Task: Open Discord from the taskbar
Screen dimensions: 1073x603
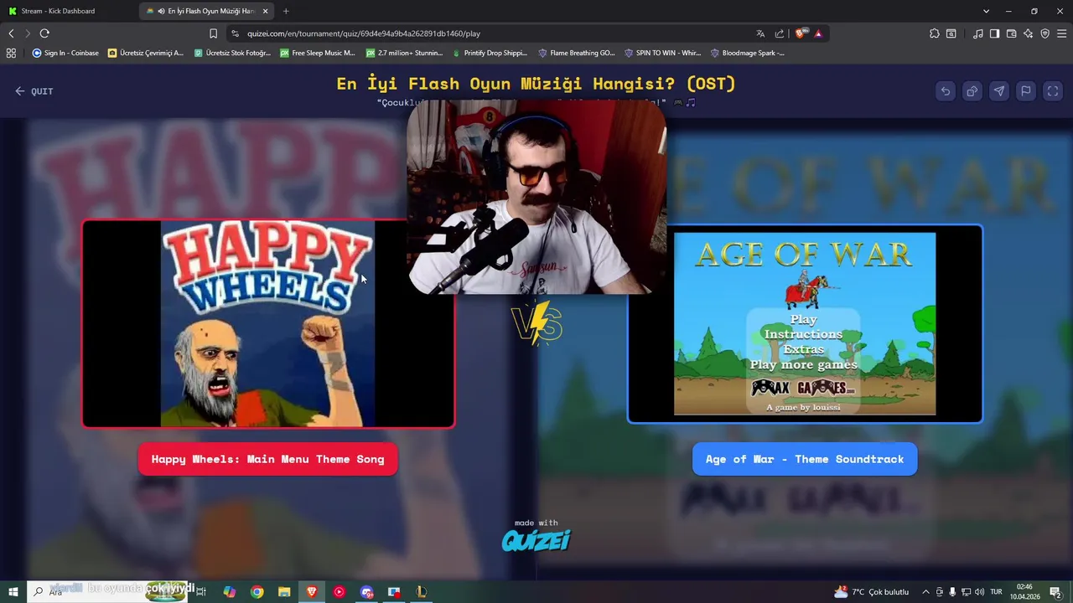Action: (x=366, y=592)
